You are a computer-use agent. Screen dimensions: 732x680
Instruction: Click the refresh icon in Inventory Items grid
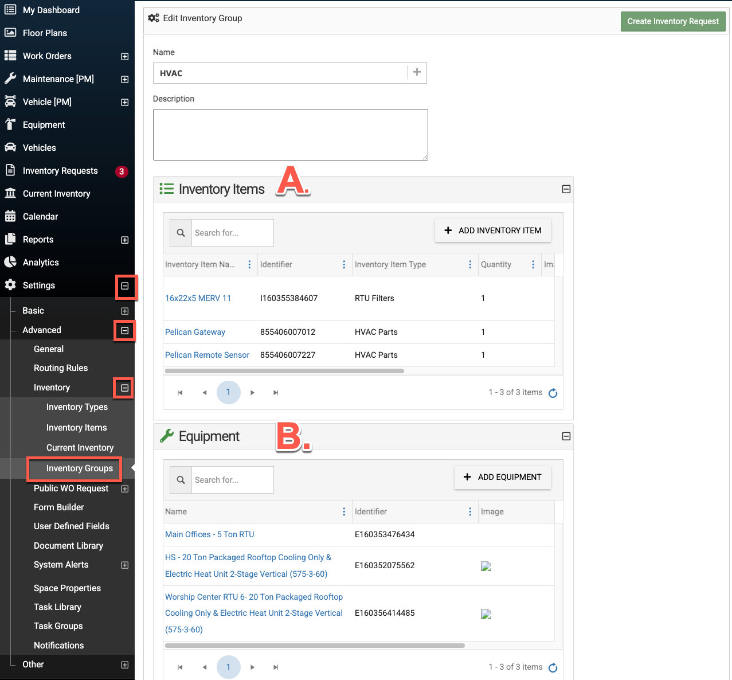(x=553, y=393)
